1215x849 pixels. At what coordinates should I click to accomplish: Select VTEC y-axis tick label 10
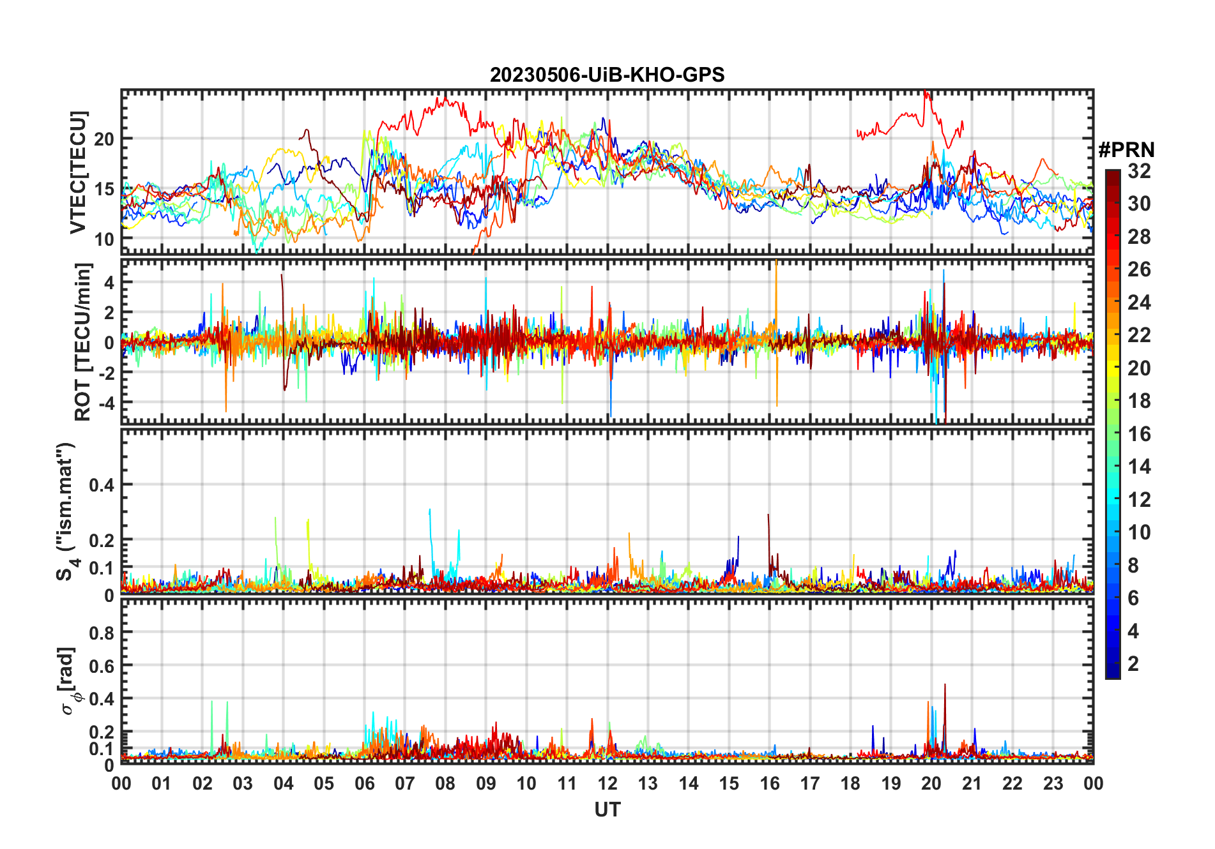104,239
